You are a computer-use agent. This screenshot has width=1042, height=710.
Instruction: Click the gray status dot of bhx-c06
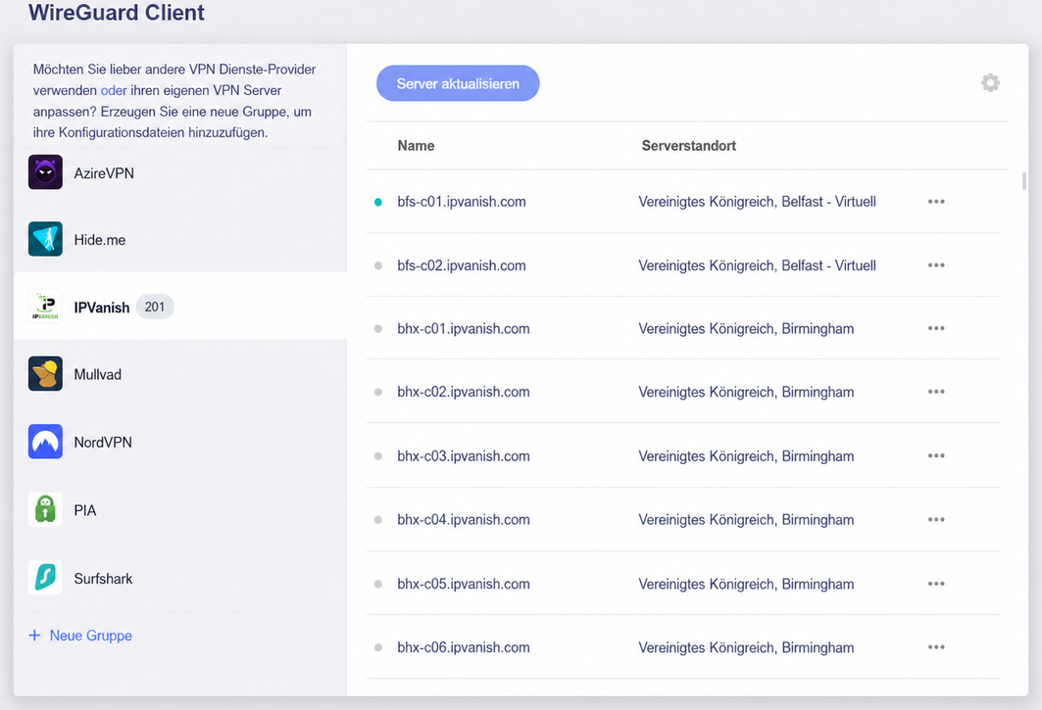pos(378,647)
